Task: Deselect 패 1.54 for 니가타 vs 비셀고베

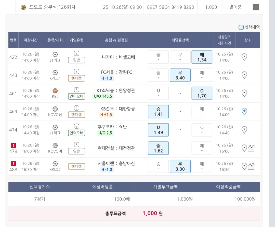Action: coord(202,57)
